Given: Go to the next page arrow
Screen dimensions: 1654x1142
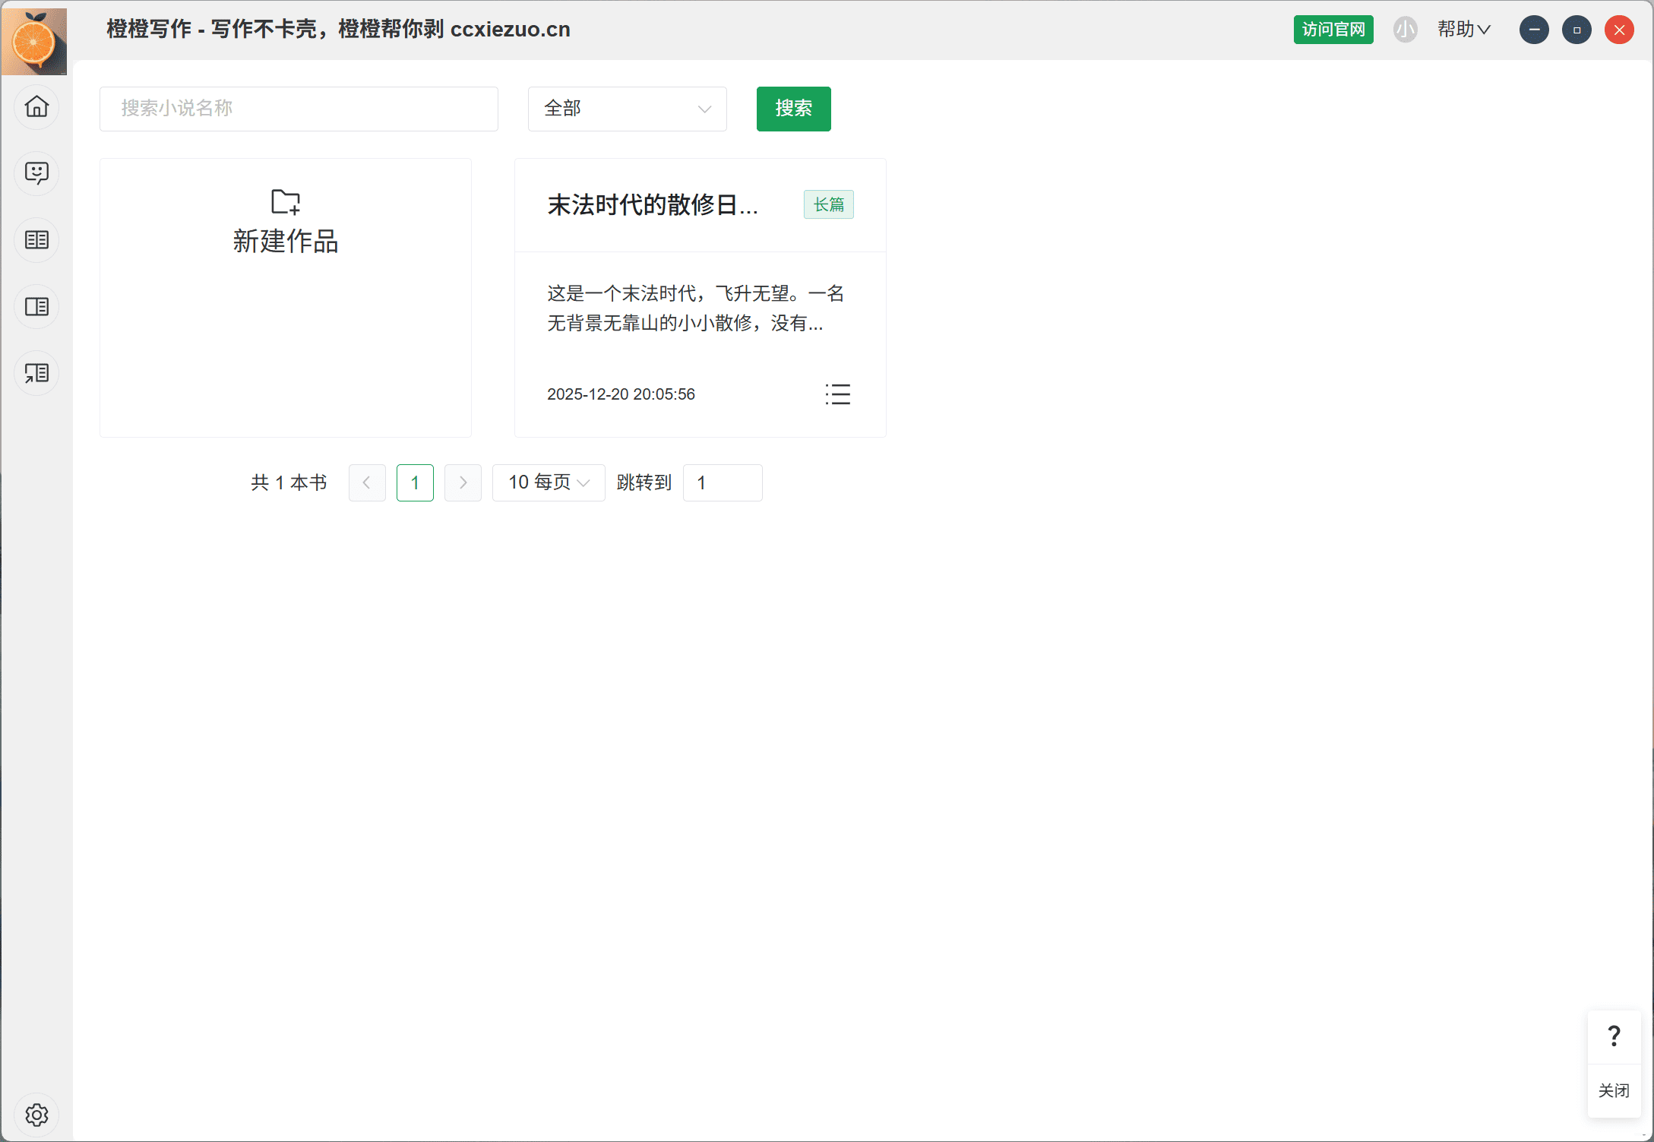Looking at the screenshot, I should point(463,482).
